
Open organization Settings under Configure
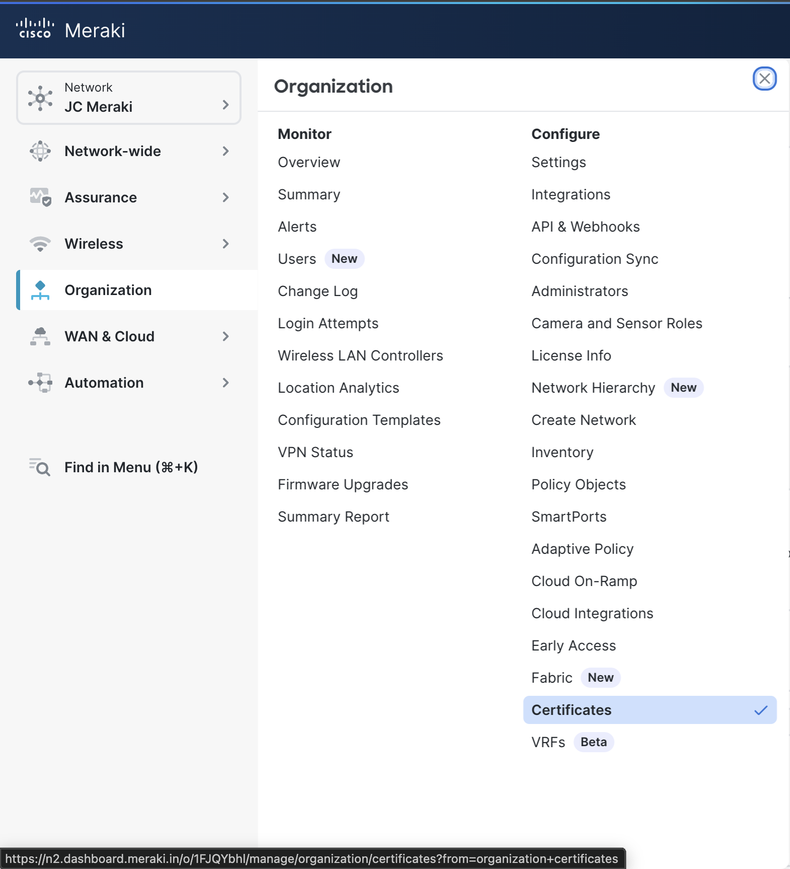coord(559,162)
